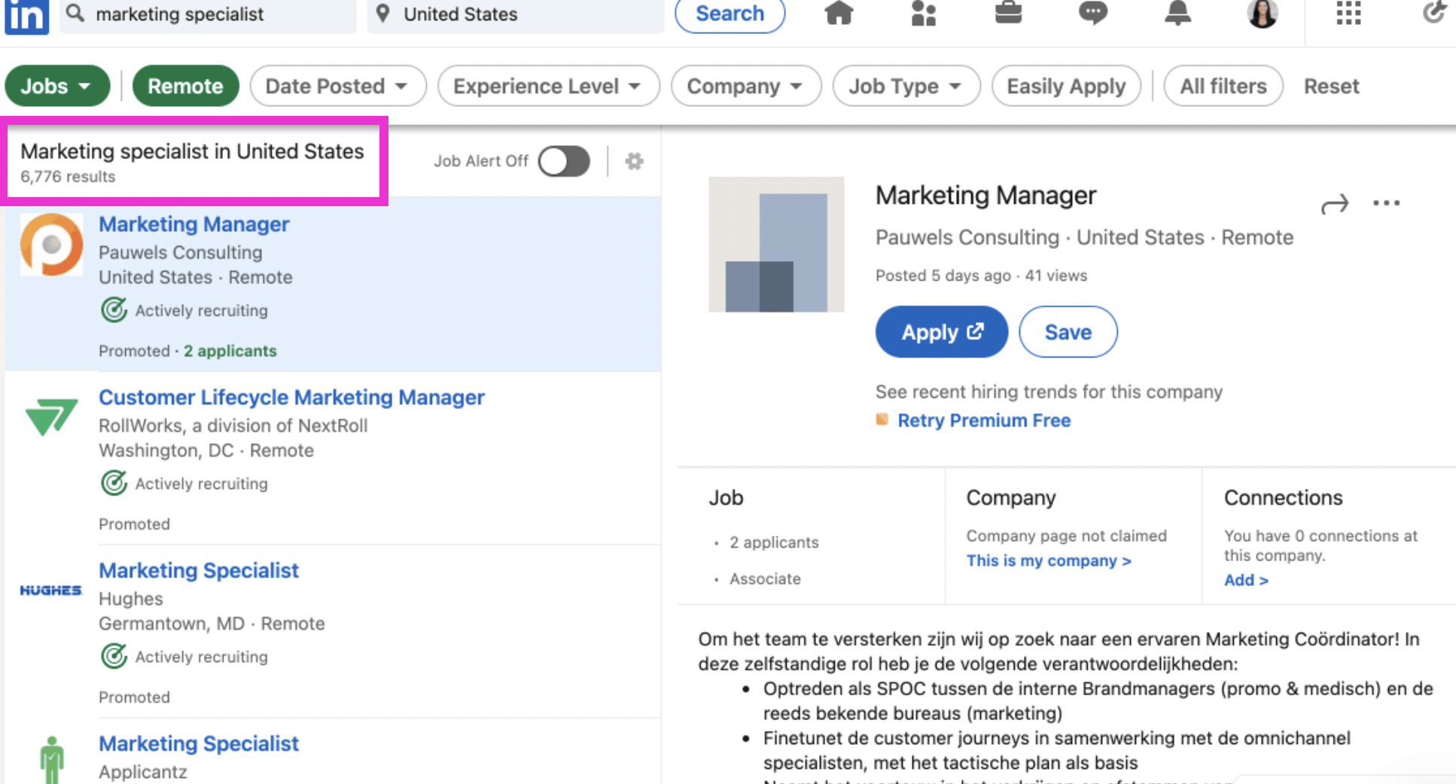Click the United States location field
This screenshot has height=784, width=1456.
(516, 14)
